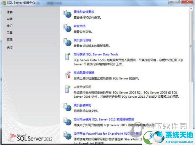This screenshot has height=145, width=195.
Task: Launch the 系统配置检查器 link
Action: (x=84, y=73)
